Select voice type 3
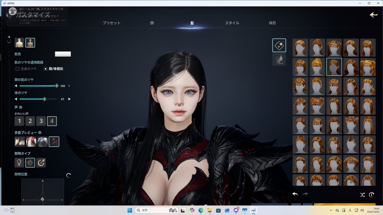The width and height of the screenshot is (383, 215). pos(41,121)
